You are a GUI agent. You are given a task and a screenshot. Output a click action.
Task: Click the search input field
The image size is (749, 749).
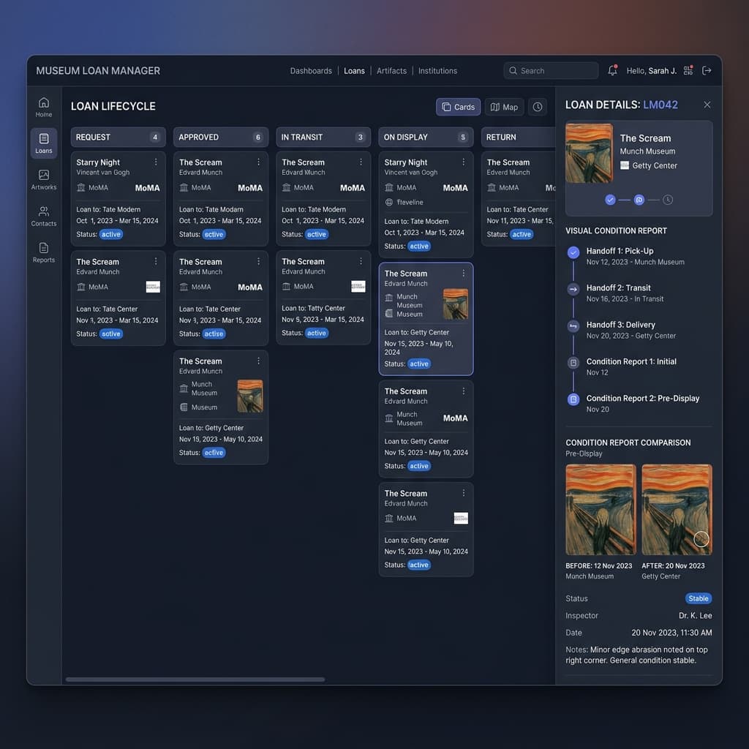pyautogui.click(x=551, y=71)
